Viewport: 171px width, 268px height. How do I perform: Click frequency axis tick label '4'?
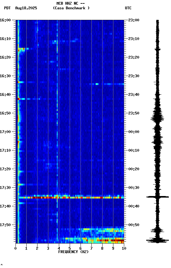point(59,248)
